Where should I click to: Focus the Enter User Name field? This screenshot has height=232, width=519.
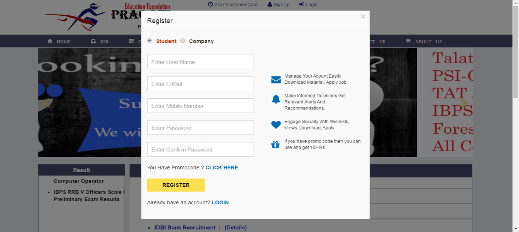200,62
